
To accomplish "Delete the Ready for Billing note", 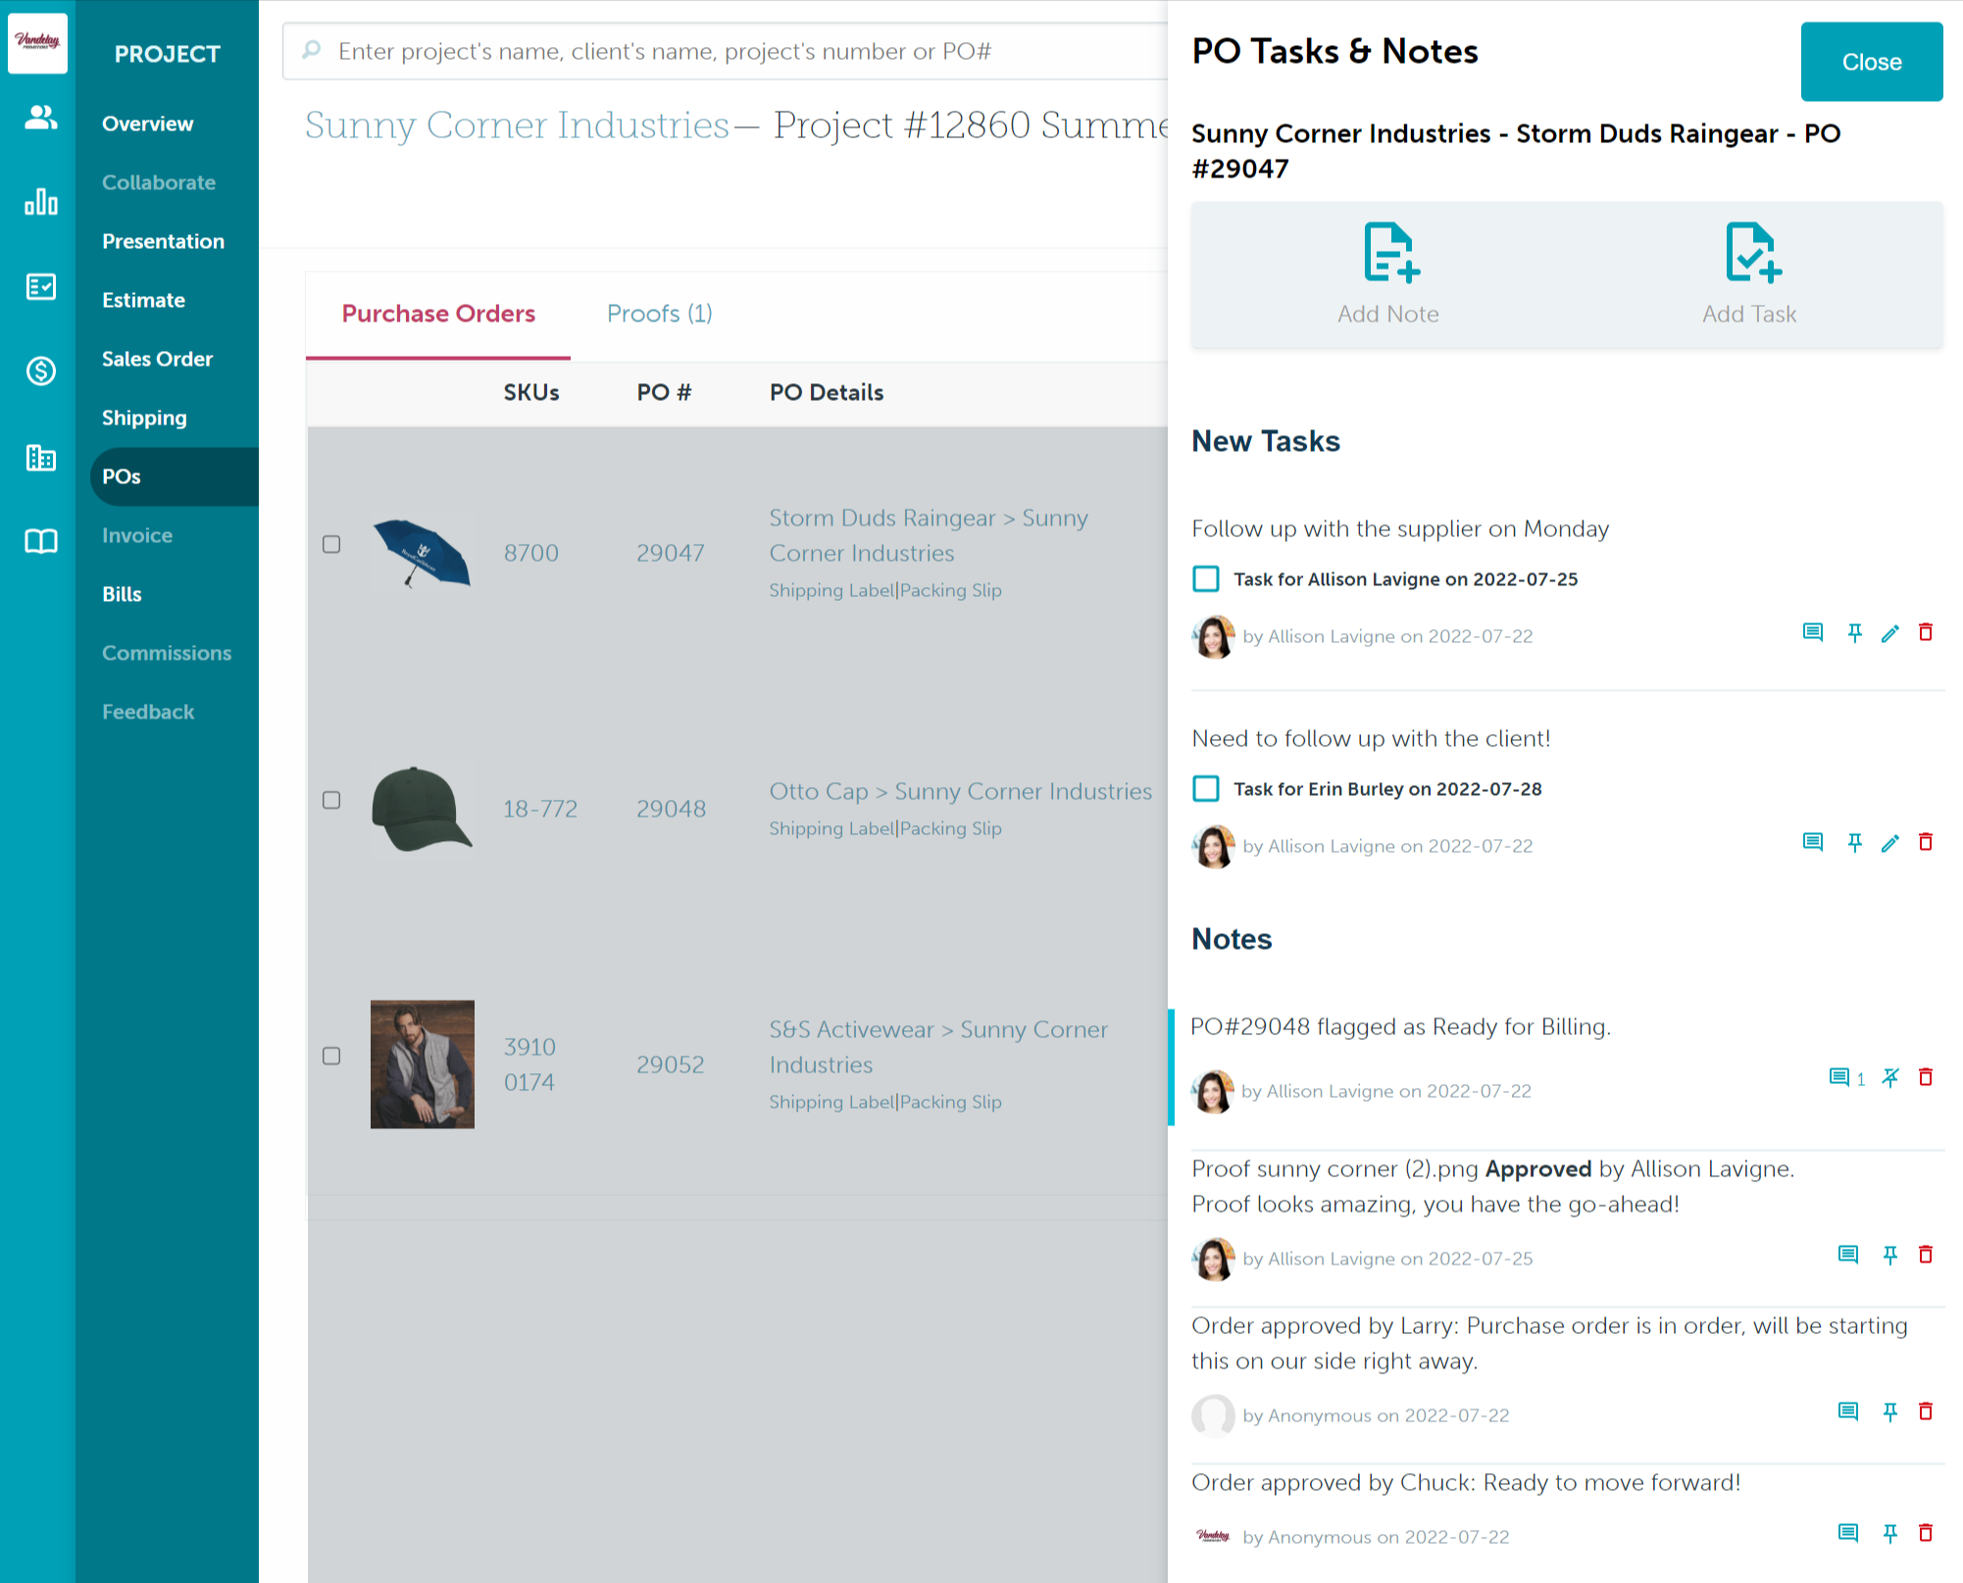I will [x=1926, y=1077].
